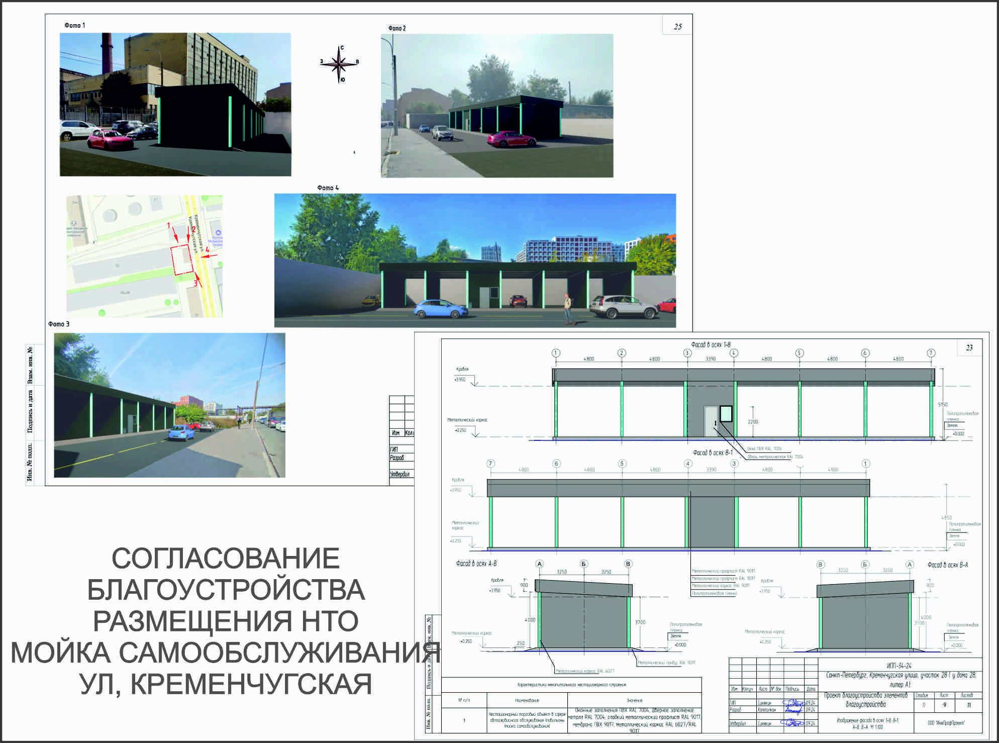Select the Фасад в осях 8-1 title
The width and height of the screenshot is (999, 743).
coord(713,453)
